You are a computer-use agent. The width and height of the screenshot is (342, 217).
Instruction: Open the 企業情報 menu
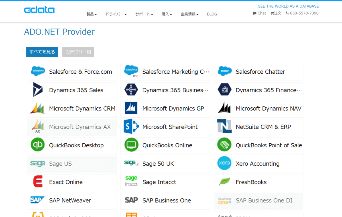[190, 14]
